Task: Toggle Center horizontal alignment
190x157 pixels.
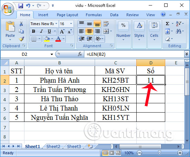Action: [x=89, y=31]
